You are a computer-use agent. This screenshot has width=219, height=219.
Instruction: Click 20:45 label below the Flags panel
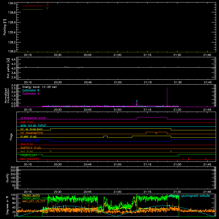point(88,165)
